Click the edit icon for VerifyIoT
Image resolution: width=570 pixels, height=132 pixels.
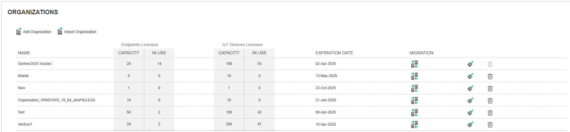click(470, 124)
